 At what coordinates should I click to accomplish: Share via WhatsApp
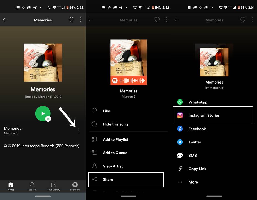[214, 102]
